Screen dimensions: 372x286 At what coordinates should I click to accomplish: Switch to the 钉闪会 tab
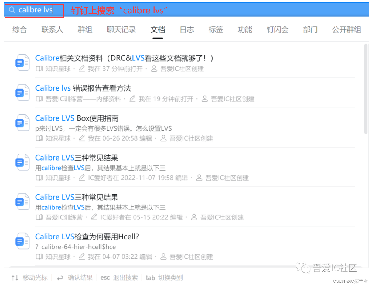pyautogui.click(x=278, y=30)
